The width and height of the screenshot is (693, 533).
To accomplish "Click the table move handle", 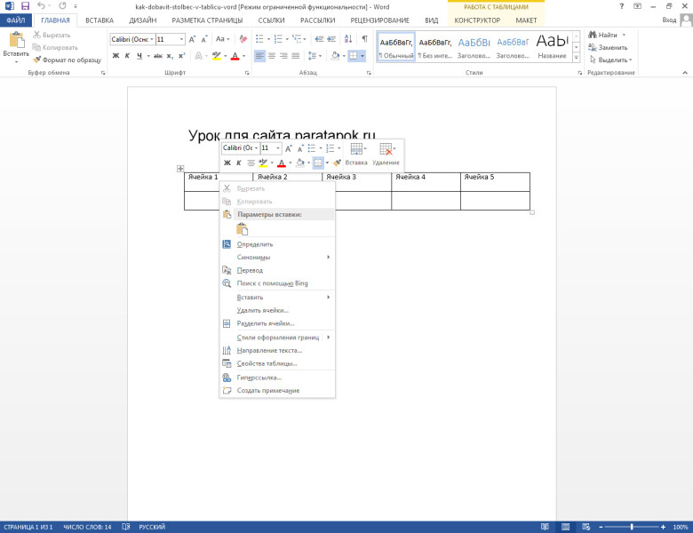I will click(180, 169).
